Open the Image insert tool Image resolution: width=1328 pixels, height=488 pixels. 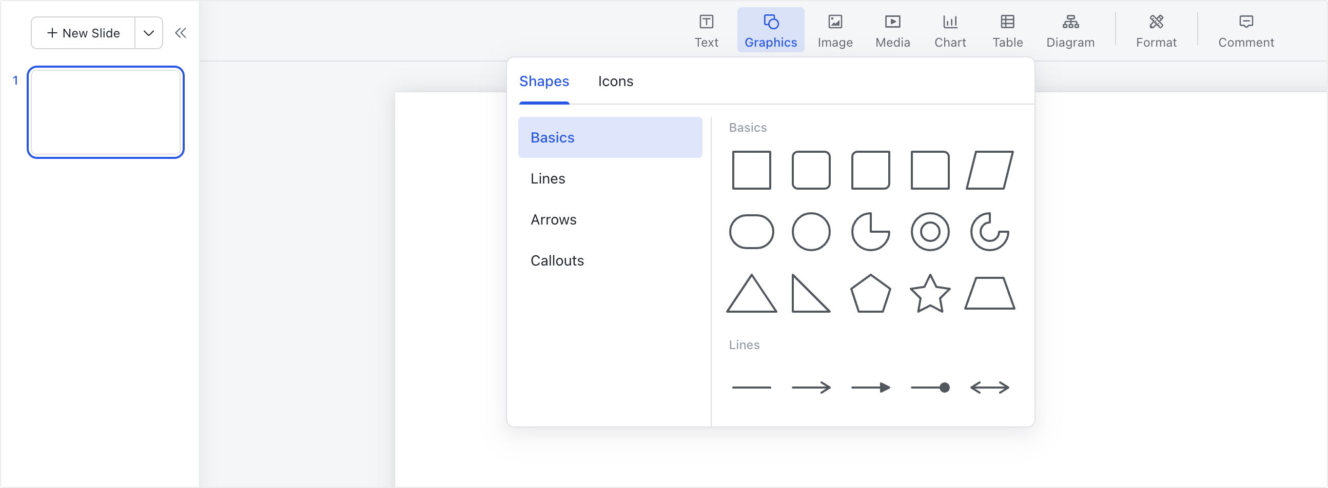835,31
